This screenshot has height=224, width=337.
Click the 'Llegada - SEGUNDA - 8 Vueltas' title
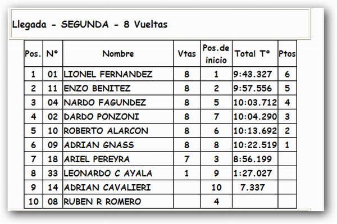click(90, 24)
